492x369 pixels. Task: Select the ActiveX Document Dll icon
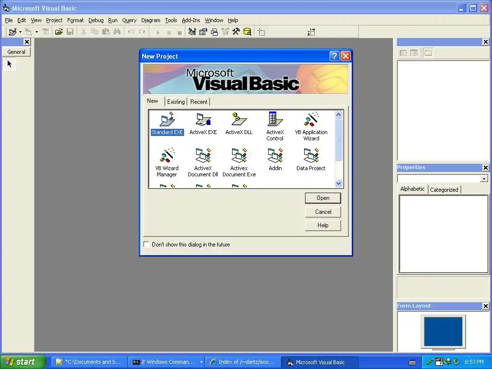point(203,162)
